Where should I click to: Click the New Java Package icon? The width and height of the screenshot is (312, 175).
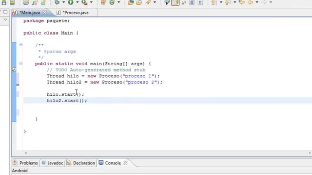click(103, 2)
